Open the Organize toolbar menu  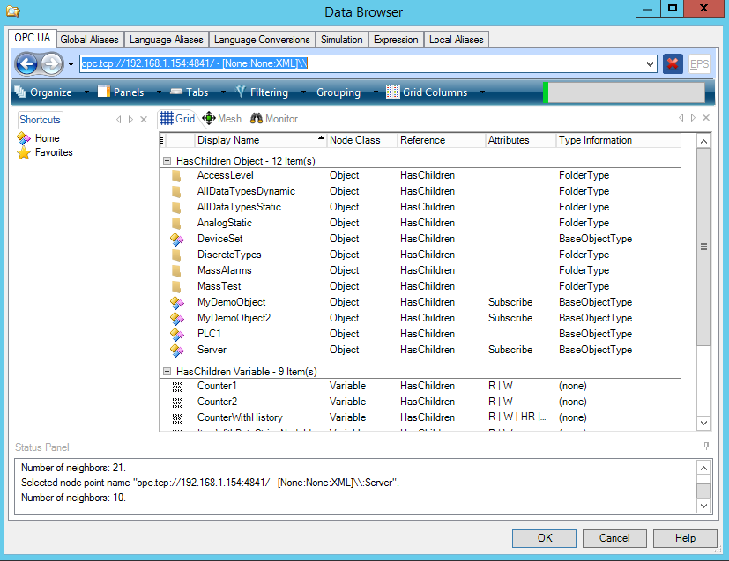[x=44, y=92]
